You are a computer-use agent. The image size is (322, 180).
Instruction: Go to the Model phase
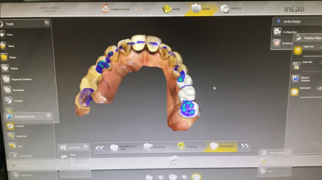(x=172, y=9)
